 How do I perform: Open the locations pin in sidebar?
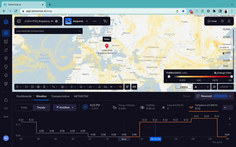6,58
